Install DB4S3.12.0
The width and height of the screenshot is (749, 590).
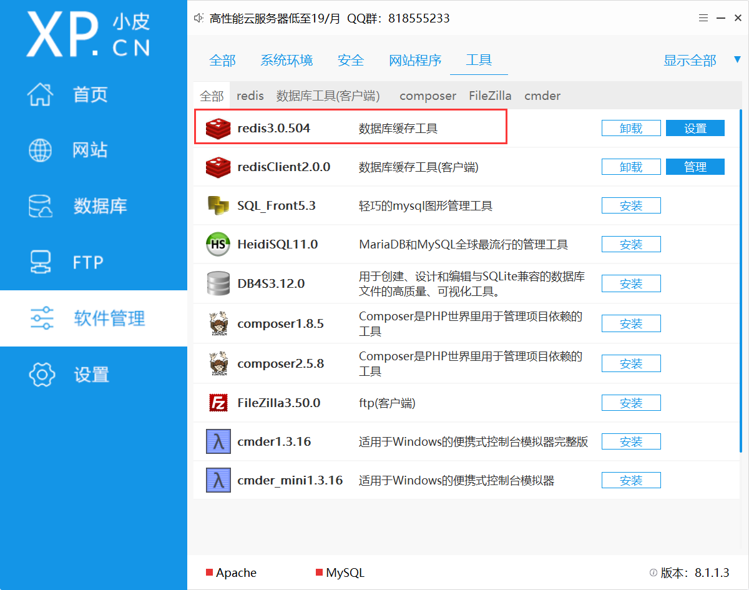point(631,283)
